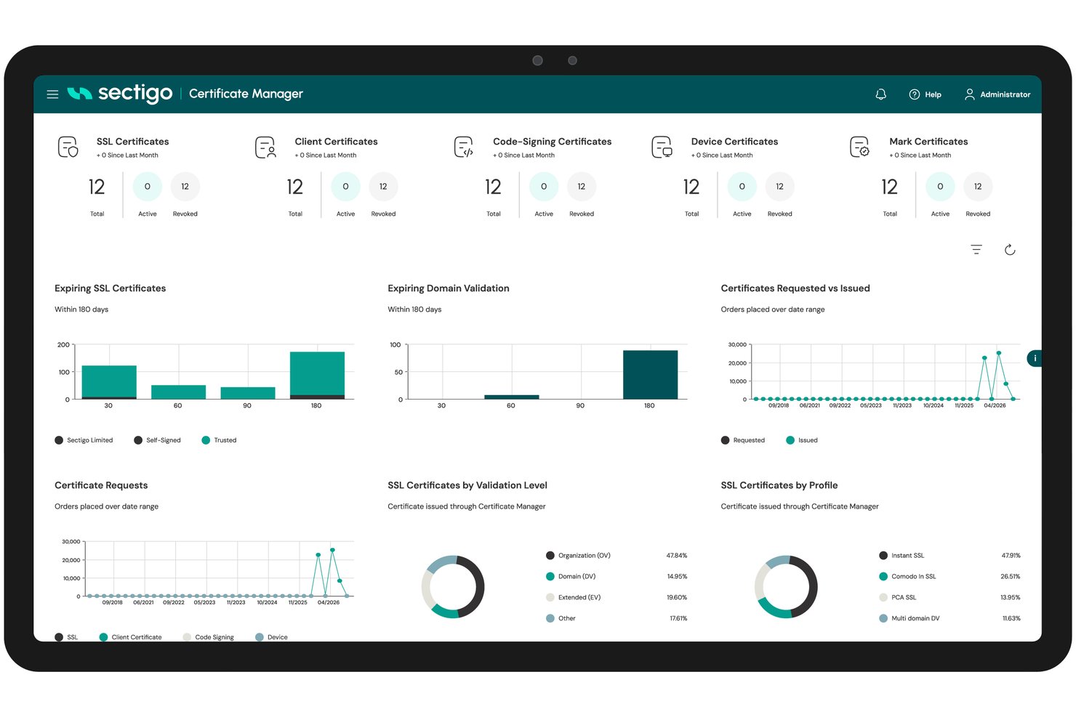The width and height of the screenshot is (1076, 717).
Task: Open the Help menu
Action: click(925, 94)
